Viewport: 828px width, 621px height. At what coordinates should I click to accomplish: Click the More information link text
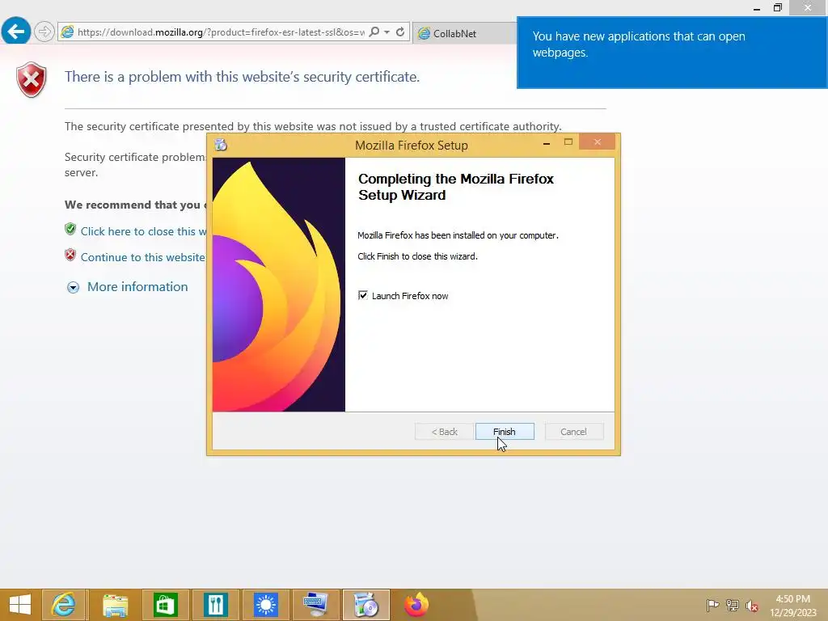coord(137,287)
